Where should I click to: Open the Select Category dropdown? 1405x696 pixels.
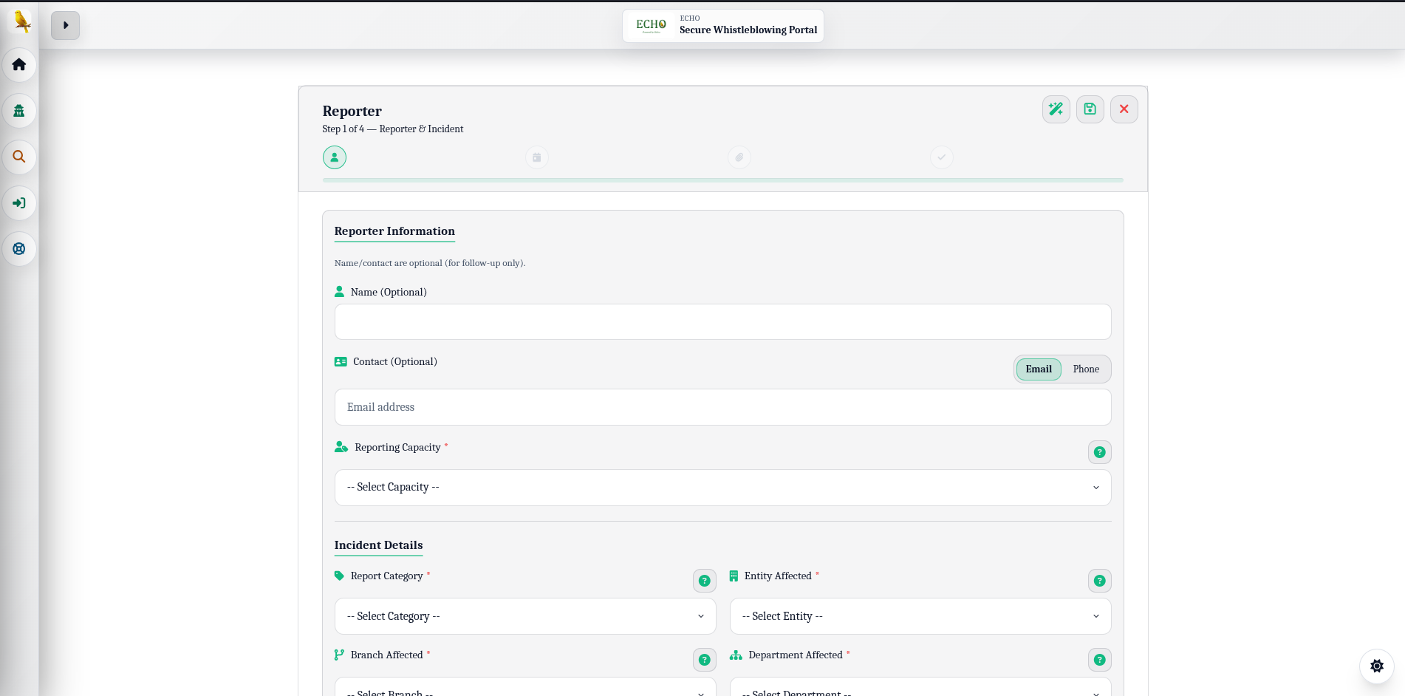[x=524, y=616]
